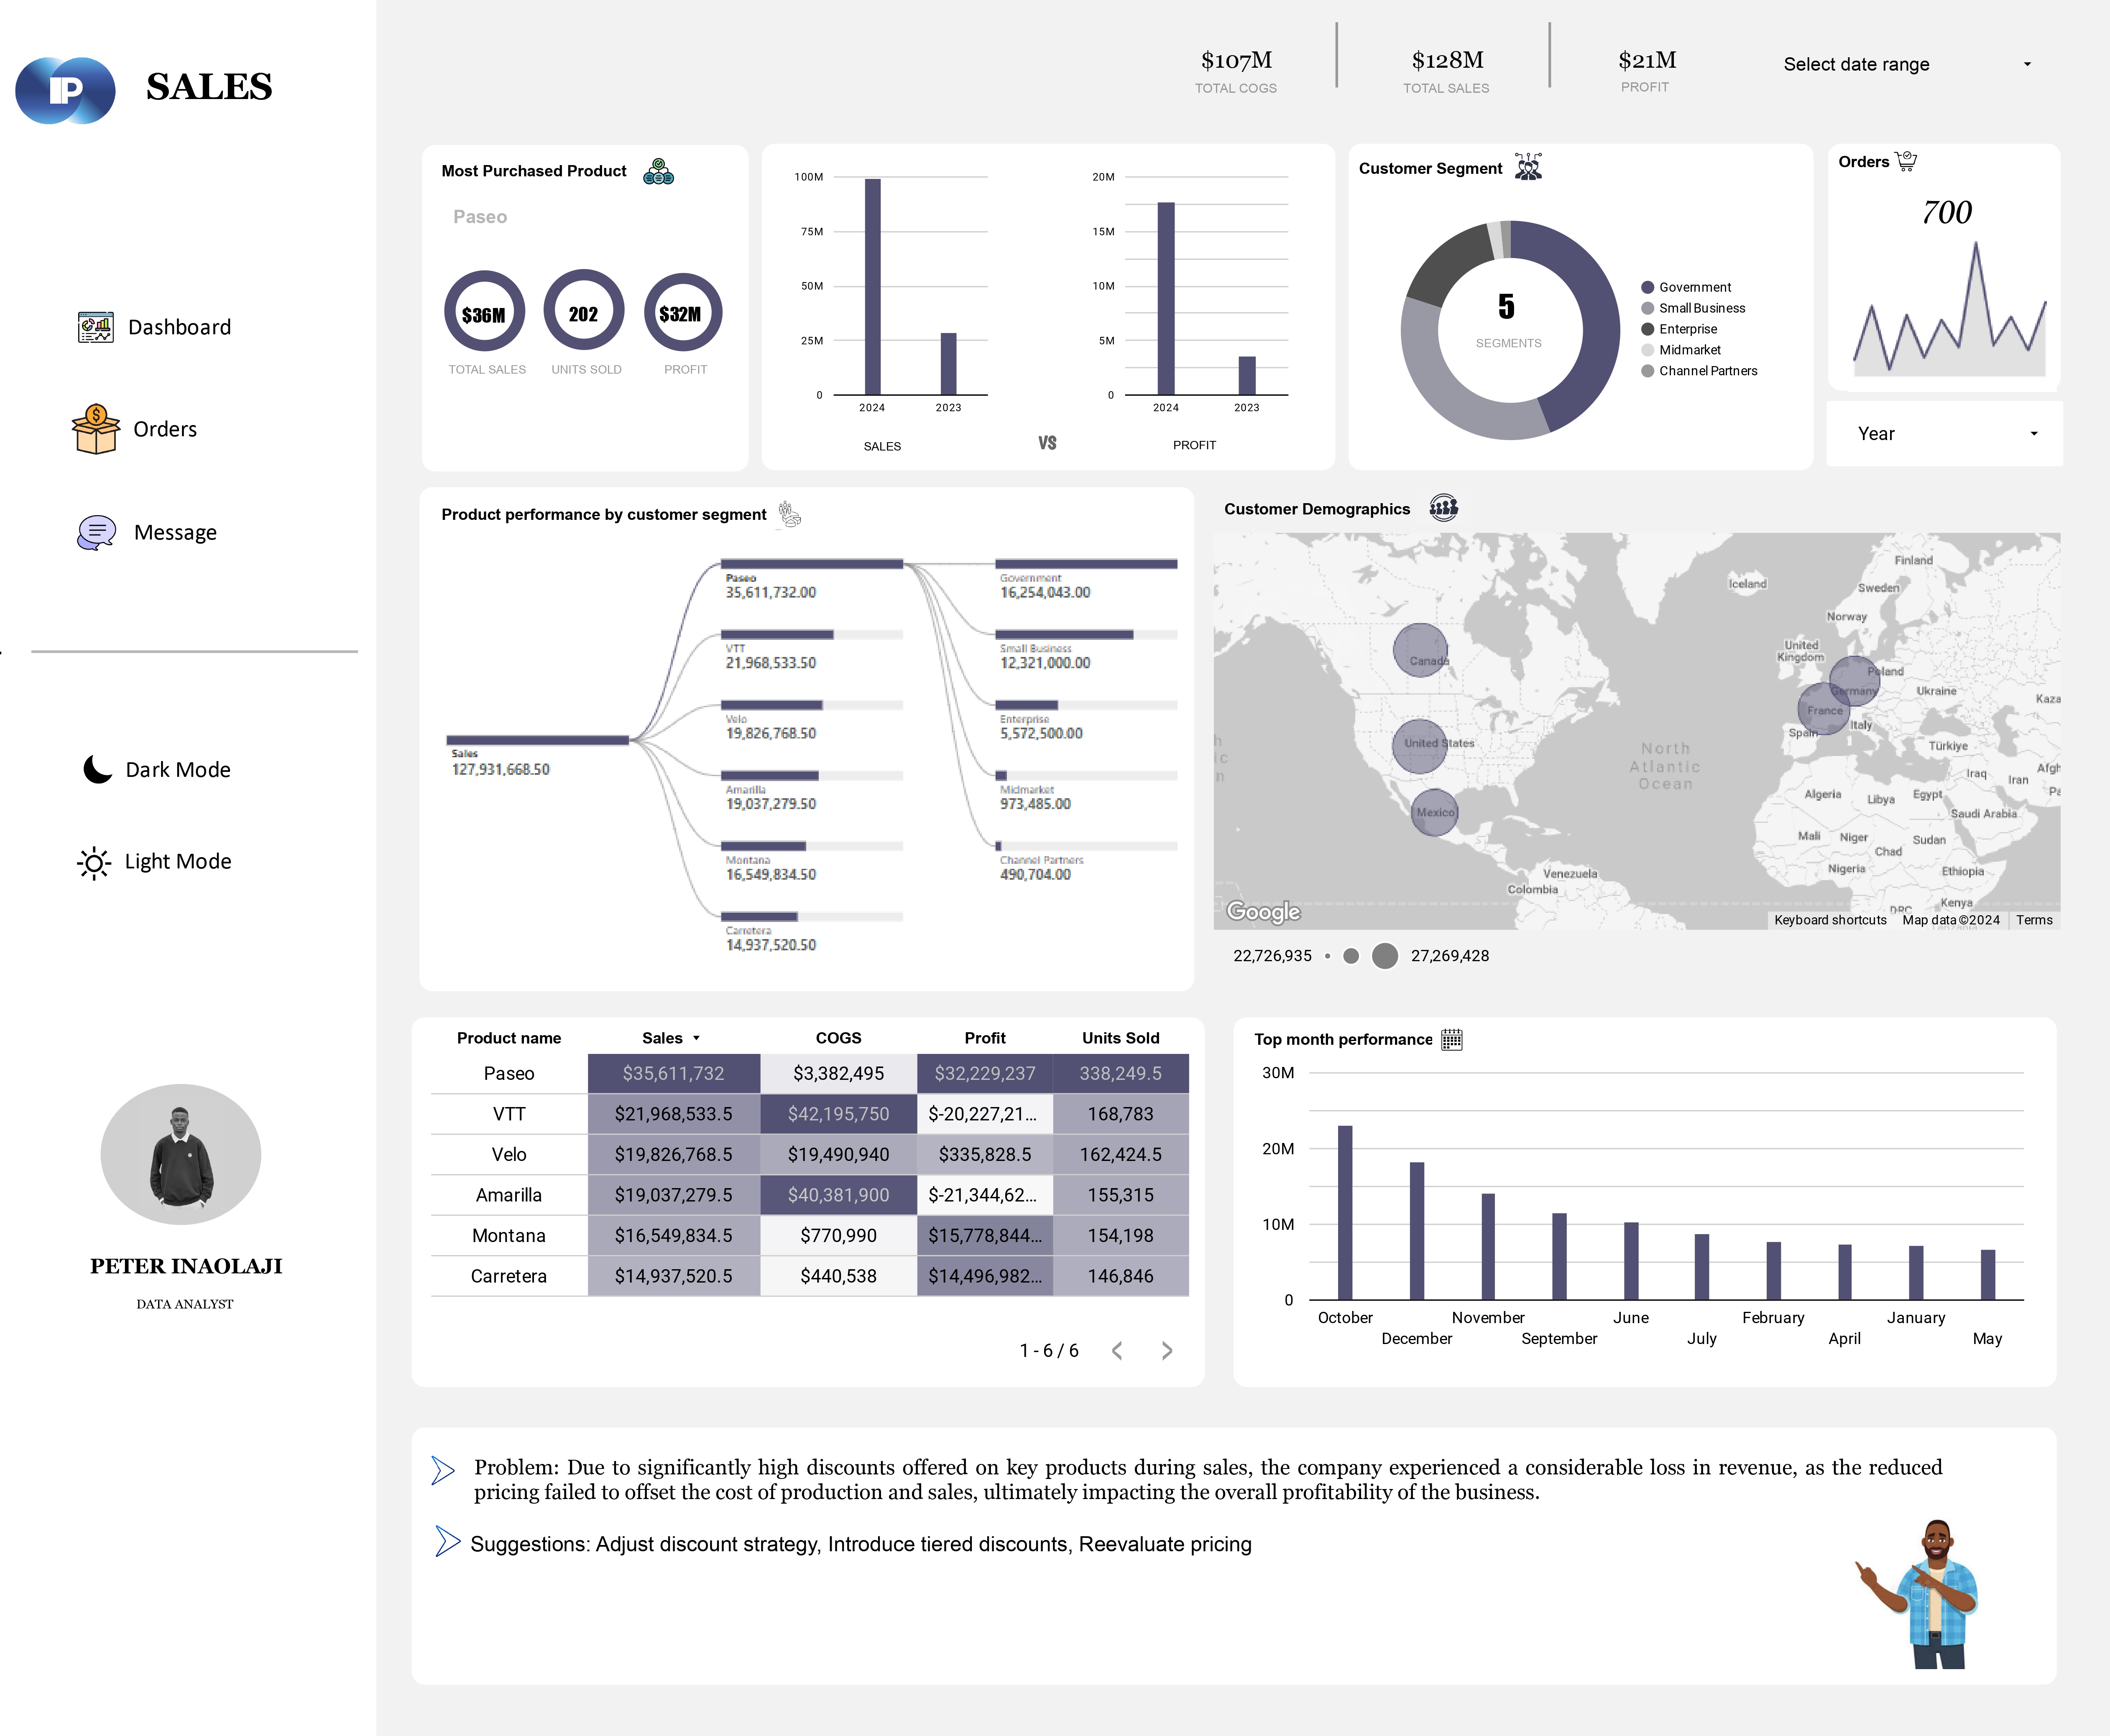Click the Google logo on map
The image size is (2110, 1736).
coord(1264,911)
